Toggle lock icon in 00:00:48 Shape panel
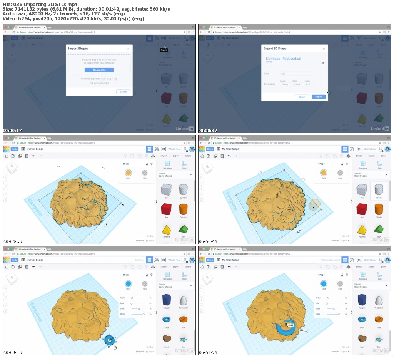Screen dimensions: 394x357 147,164
